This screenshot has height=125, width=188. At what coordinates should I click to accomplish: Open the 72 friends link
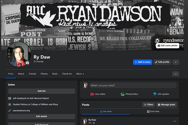point(39,62)
